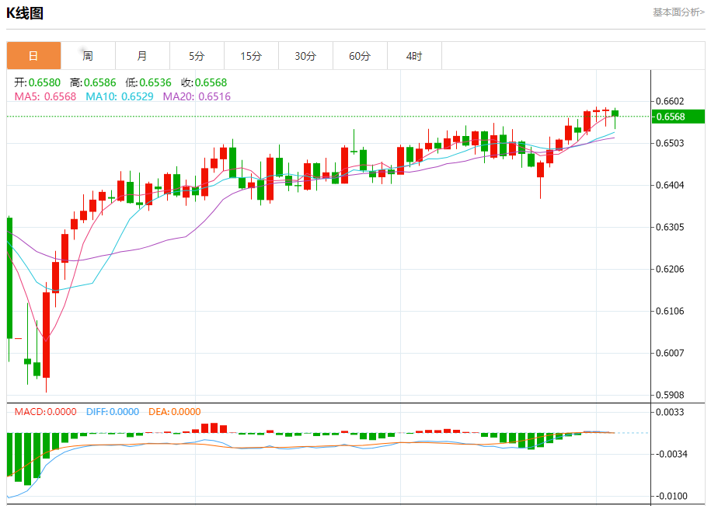711x506 pixels.
Task: Click the 高:0.6586 high price value
Action: (x=93, y=82)
